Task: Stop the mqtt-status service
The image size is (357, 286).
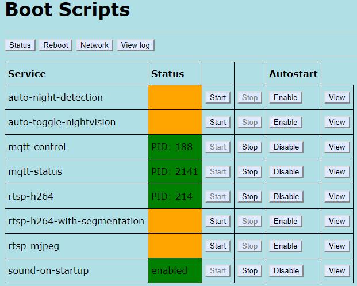Action: [249, 171]
